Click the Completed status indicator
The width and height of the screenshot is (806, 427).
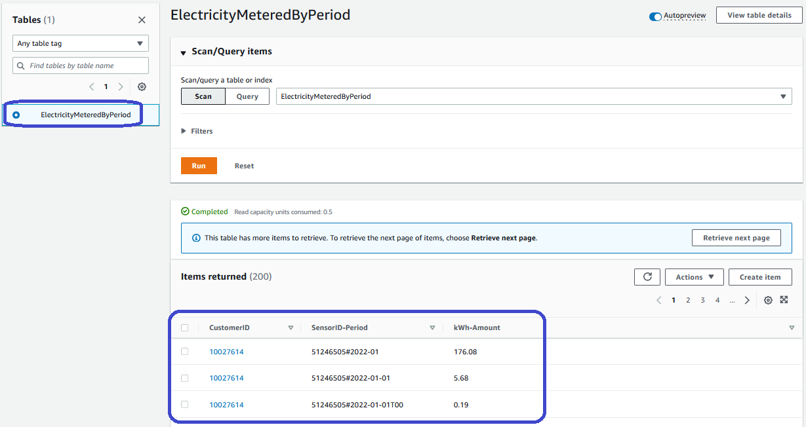click(205, 212)
